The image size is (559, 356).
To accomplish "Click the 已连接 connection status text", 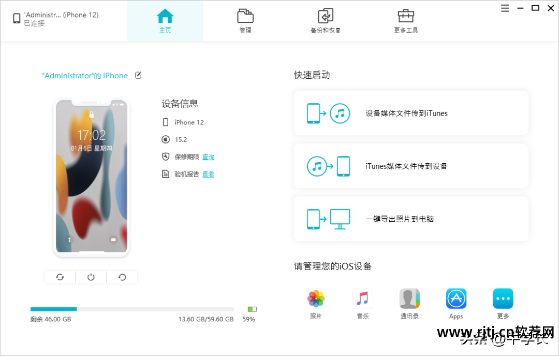I will pyautogui.click(x=34, y=23).
